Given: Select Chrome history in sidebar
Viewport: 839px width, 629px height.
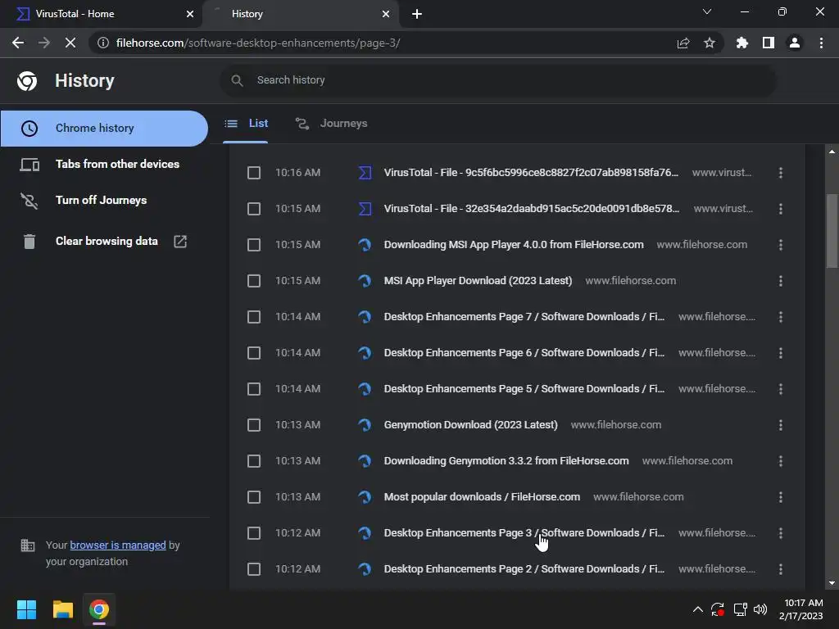Looking at the screenshot, I should click(x=104, y=129).
